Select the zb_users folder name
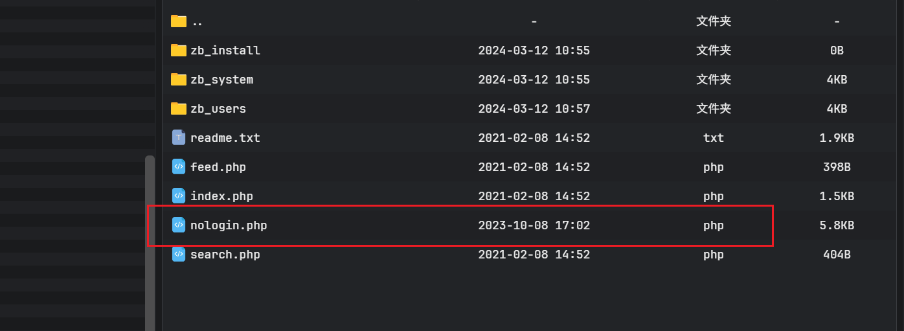This screenshot has width=904, height=331. click(x=218, y=109)
